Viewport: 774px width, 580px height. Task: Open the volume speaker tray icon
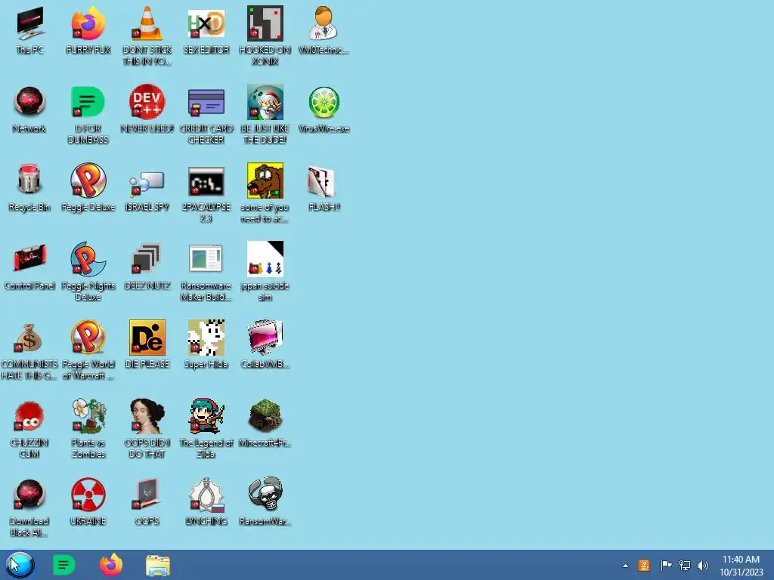click(703, 565)
